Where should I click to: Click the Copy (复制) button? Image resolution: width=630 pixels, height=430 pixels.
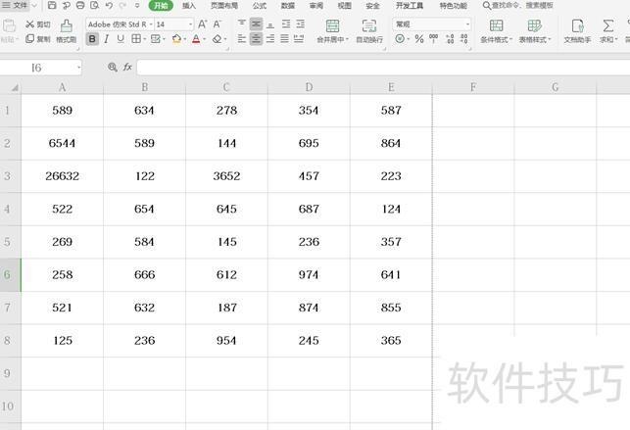38,39
